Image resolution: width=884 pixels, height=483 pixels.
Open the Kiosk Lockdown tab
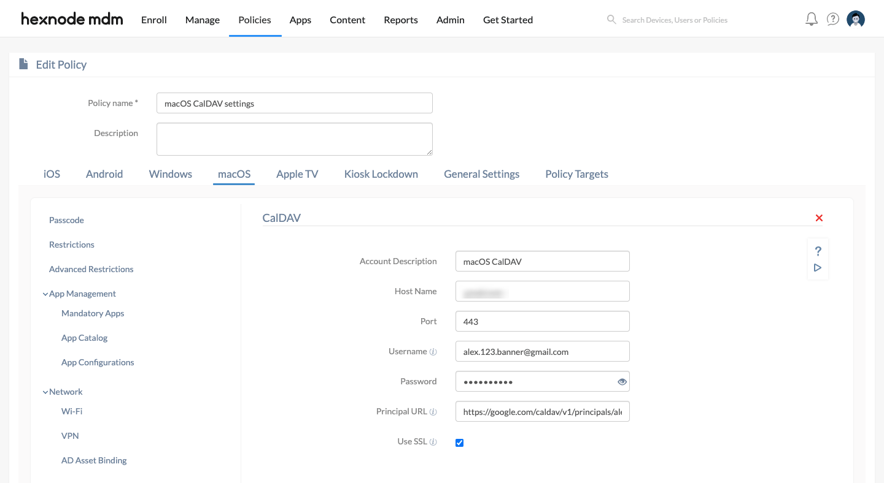[381, 174]
